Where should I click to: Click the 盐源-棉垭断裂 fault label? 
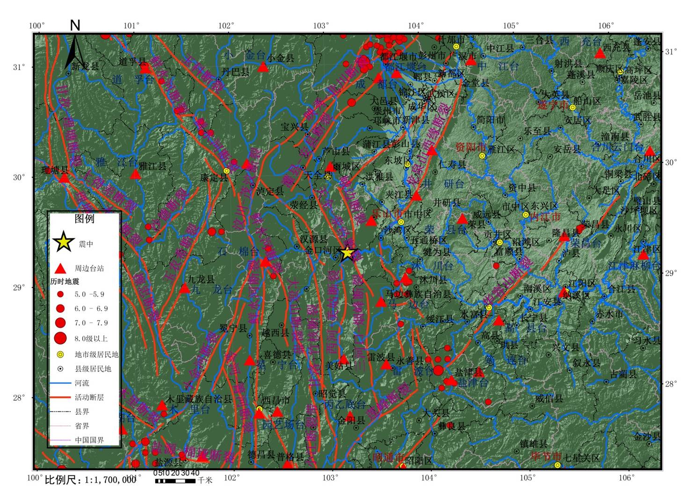coord(193,452)
